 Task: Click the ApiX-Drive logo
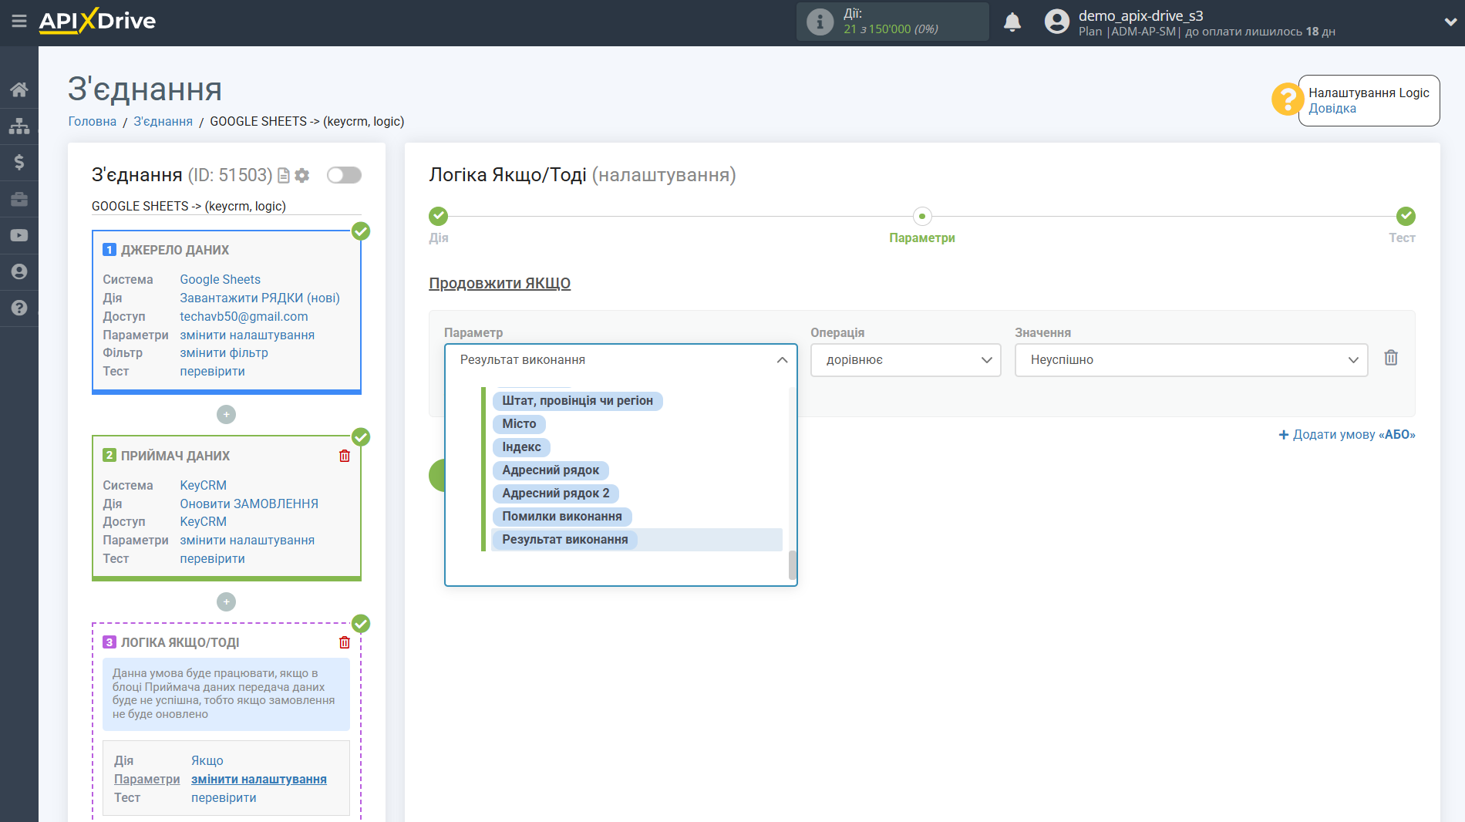(x=97, y=21)
